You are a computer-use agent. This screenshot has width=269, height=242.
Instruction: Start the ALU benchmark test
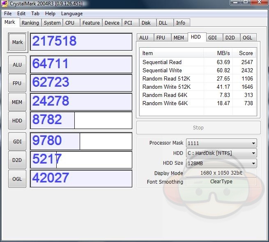point(17,65)
